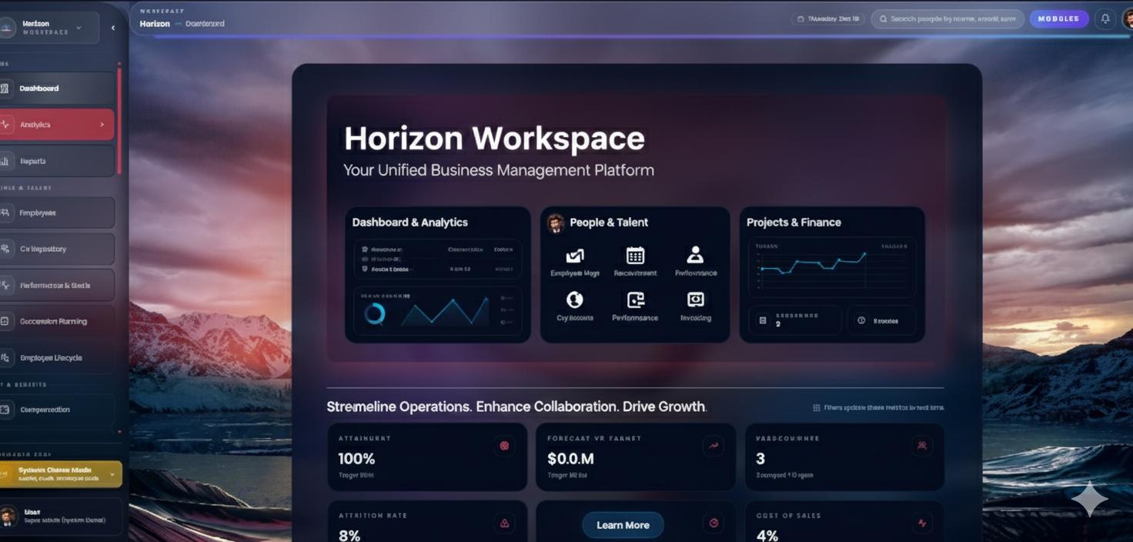Viewport: 1133px width, 542px height.
Task: Click the globe icon in People & Talent
Action: click(574, 299)
